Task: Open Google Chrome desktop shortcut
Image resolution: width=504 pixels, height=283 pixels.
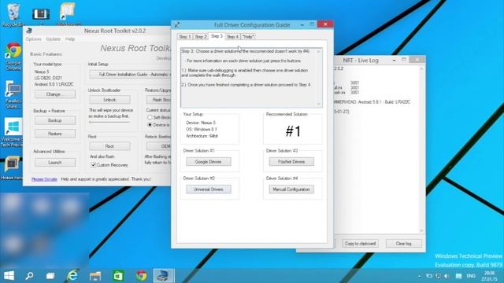Action: (x=13, y=57)
